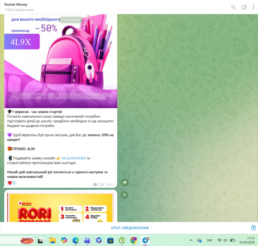258x246 pixels.
Task: Click the Telegram icon in the taskbar
Action: point(145,240)
